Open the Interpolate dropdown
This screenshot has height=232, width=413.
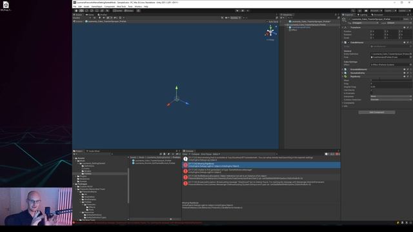tap(391, 97)
